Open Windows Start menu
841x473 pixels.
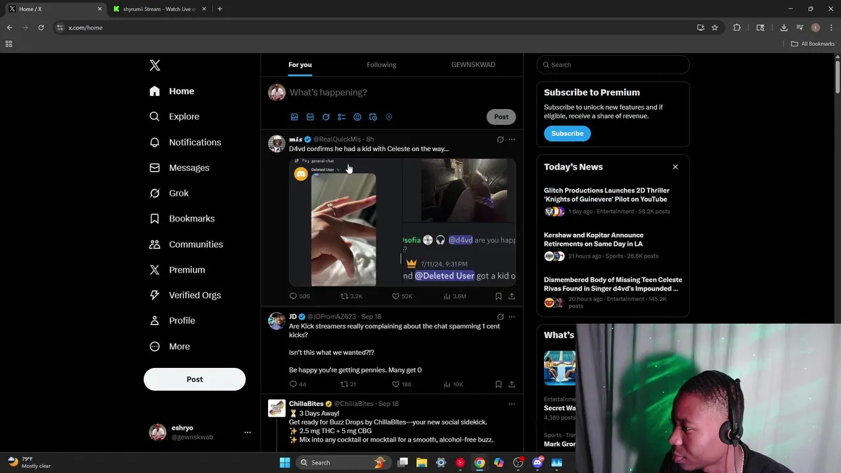pyautogui.click(x=284, y=462)
